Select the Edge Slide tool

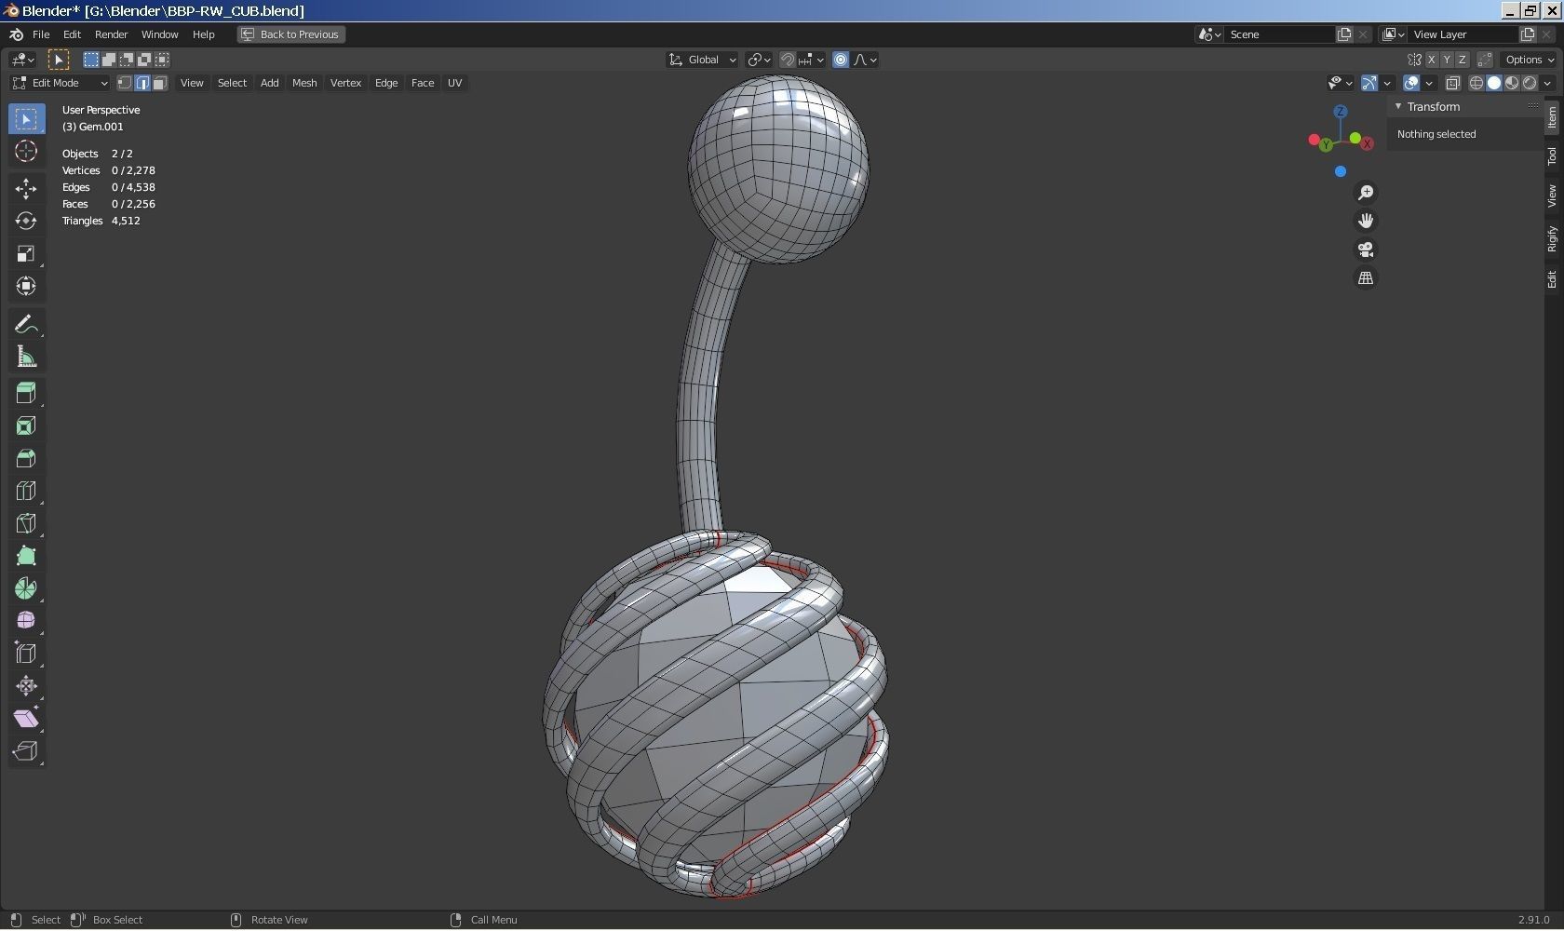26,654
